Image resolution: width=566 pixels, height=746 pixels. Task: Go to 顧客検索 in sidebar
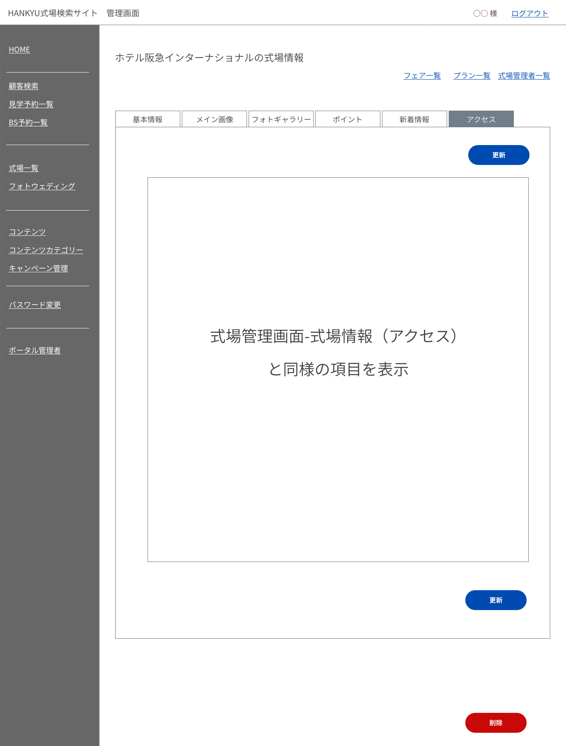tap(24, 86)
